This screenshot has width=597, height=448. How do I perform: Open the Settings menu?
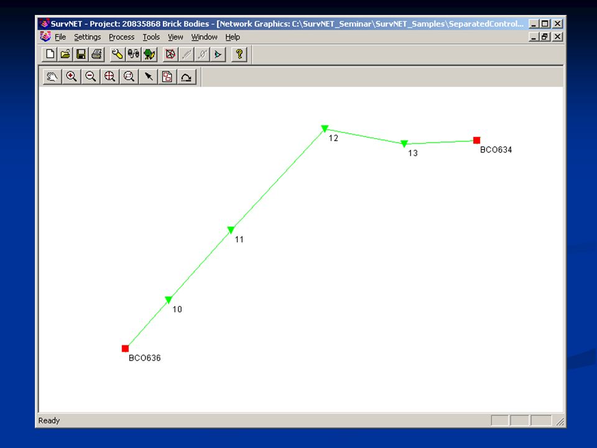tap(87, 37)
